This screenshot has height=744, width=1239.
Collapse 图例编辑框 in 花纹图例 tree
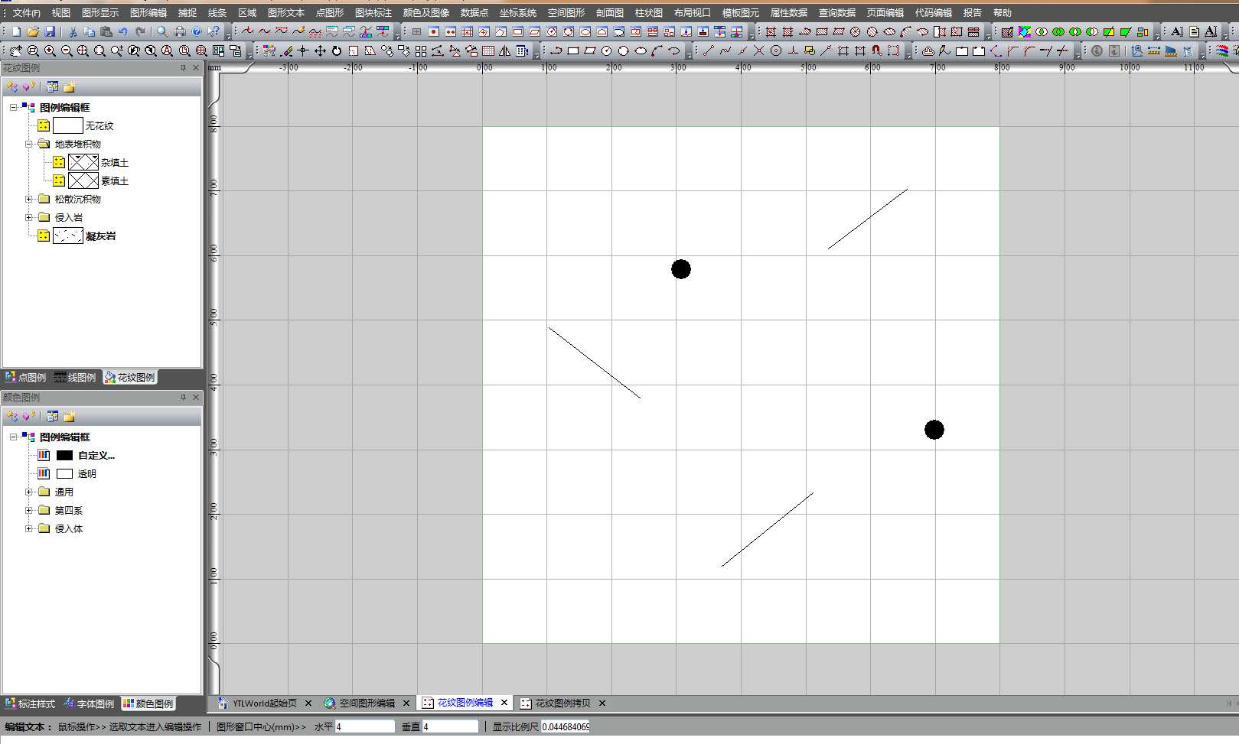pos(13,108)
